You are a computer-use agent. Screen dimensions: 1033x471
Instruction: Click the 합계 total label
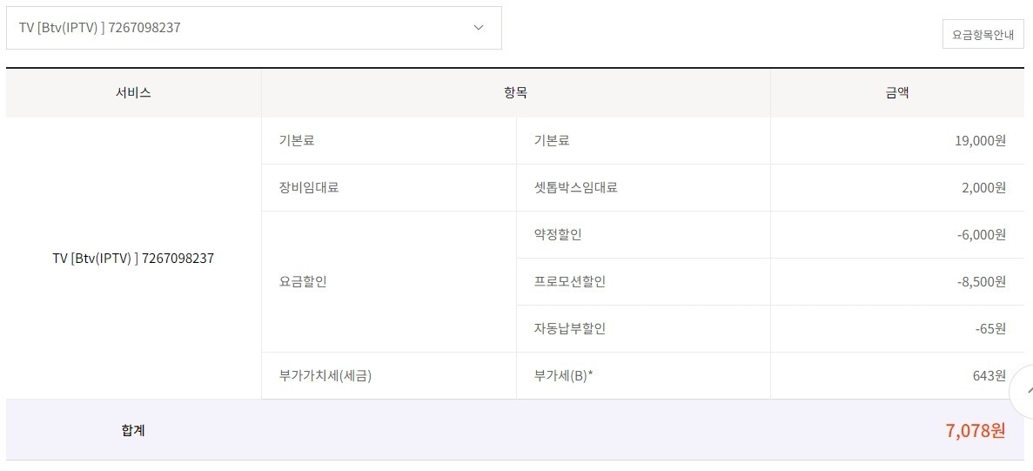[133, 430]
